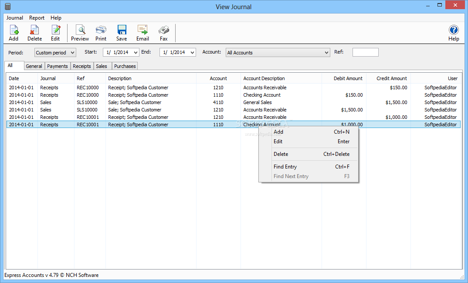
Task: Open the End date picker dropdown
Action: click(192, 53)
